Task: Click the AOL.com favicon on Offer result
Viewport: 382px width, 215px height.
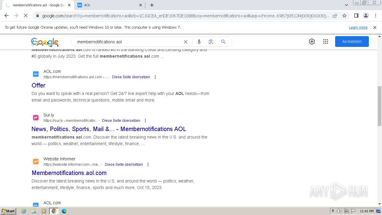Action: click(x=36, y=74)
